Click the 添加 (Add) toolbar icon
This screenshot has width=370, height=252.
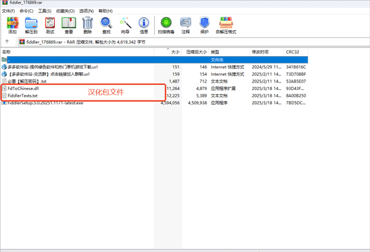[12, 25]
